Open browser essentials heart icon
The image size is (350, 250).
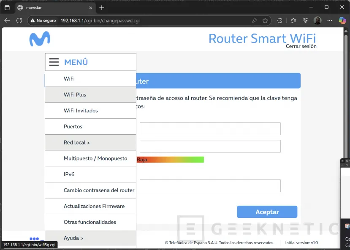(305, 21)
